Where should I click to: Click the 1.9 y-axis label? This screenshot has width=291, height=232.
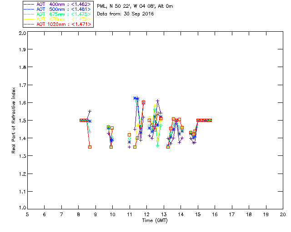pyautogui.click(x=22, y=49)
